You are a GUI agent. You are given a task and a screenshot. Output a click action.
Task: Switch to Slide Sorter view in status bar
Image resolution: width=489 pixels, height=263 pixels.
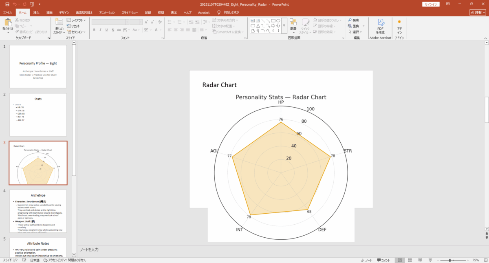click(410, 260)
